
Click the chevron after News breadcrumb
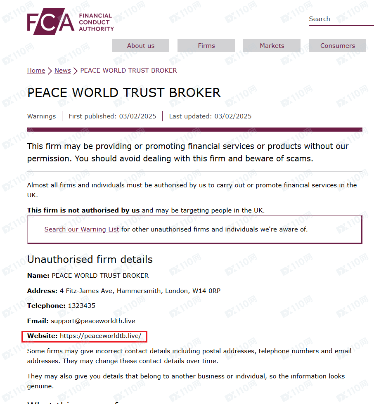pos(75,71)
